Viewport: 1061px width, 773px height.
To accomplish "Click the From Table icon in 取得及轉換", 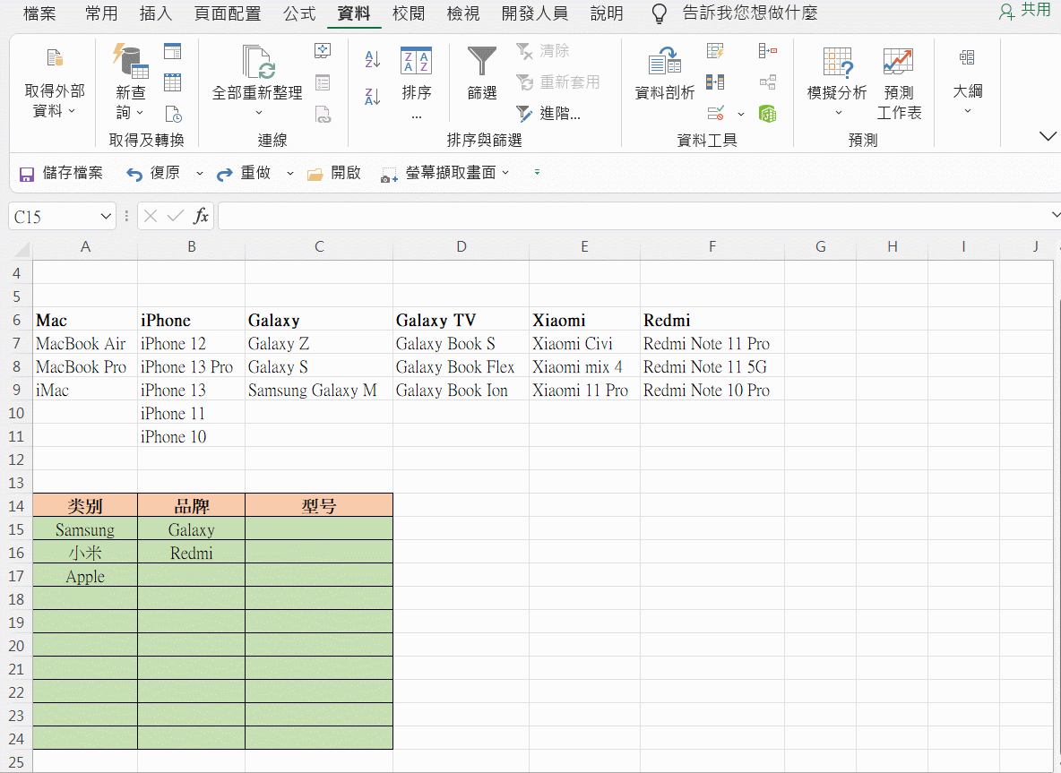I will pyautogui.click(x=173, y=82).
